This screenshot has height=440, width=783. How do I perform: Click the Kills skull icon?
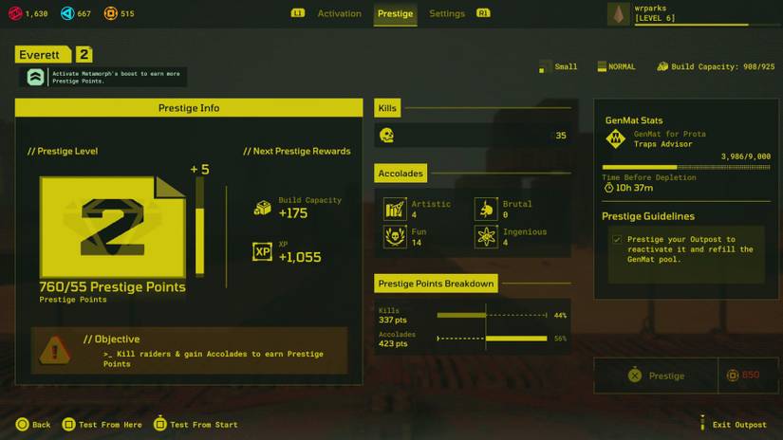pyautogui.click(x=386, y=136)
